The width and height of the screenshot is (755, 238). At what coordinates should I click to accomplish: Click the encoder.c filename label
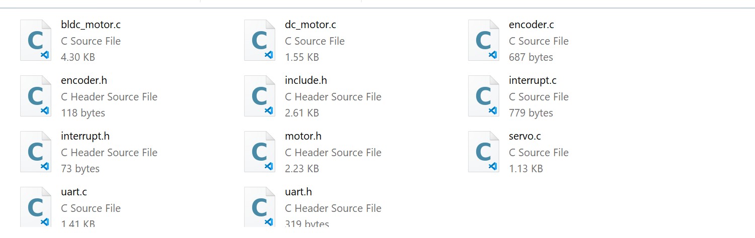coord(531,25)
